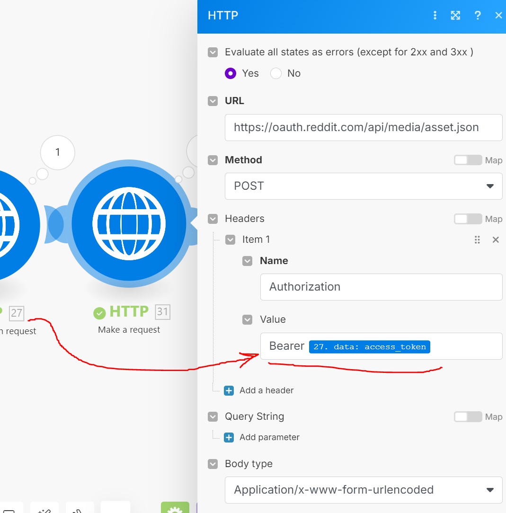This screenshot has height=513, width=506.
Task: Click the plus icon beside Add parameter
Action: point(229,437)
